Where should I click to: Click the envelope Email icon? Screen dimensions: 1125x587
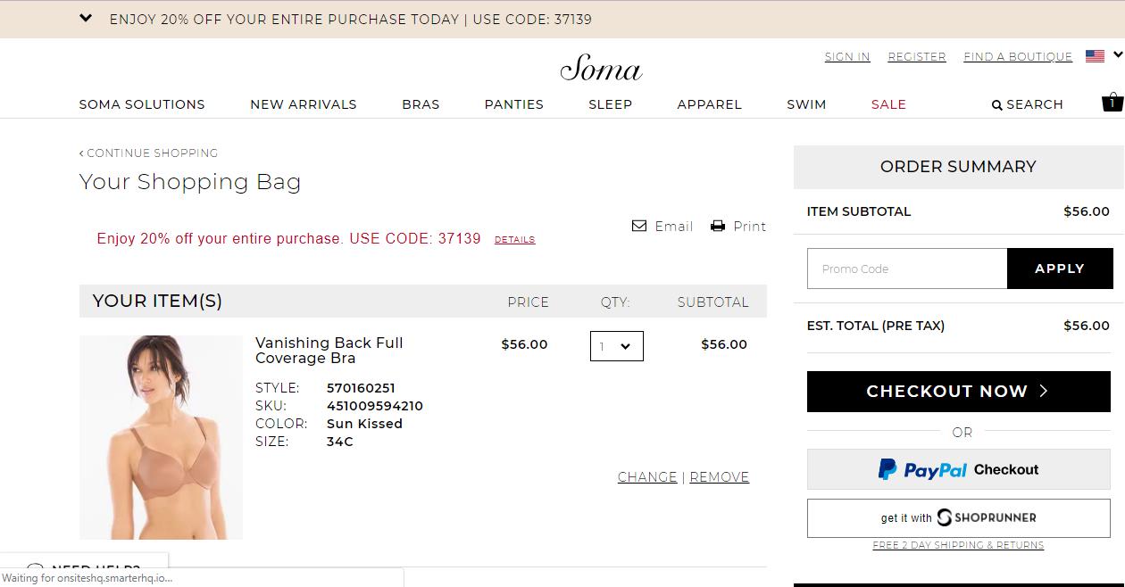click(x=639, y=226)
